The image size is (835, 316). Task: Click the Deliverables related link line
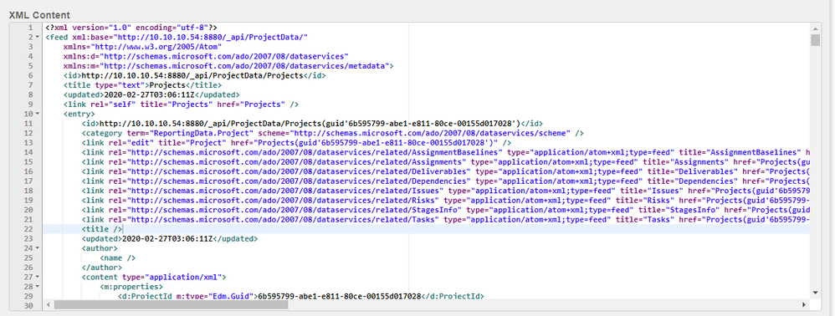pos(445,171)
